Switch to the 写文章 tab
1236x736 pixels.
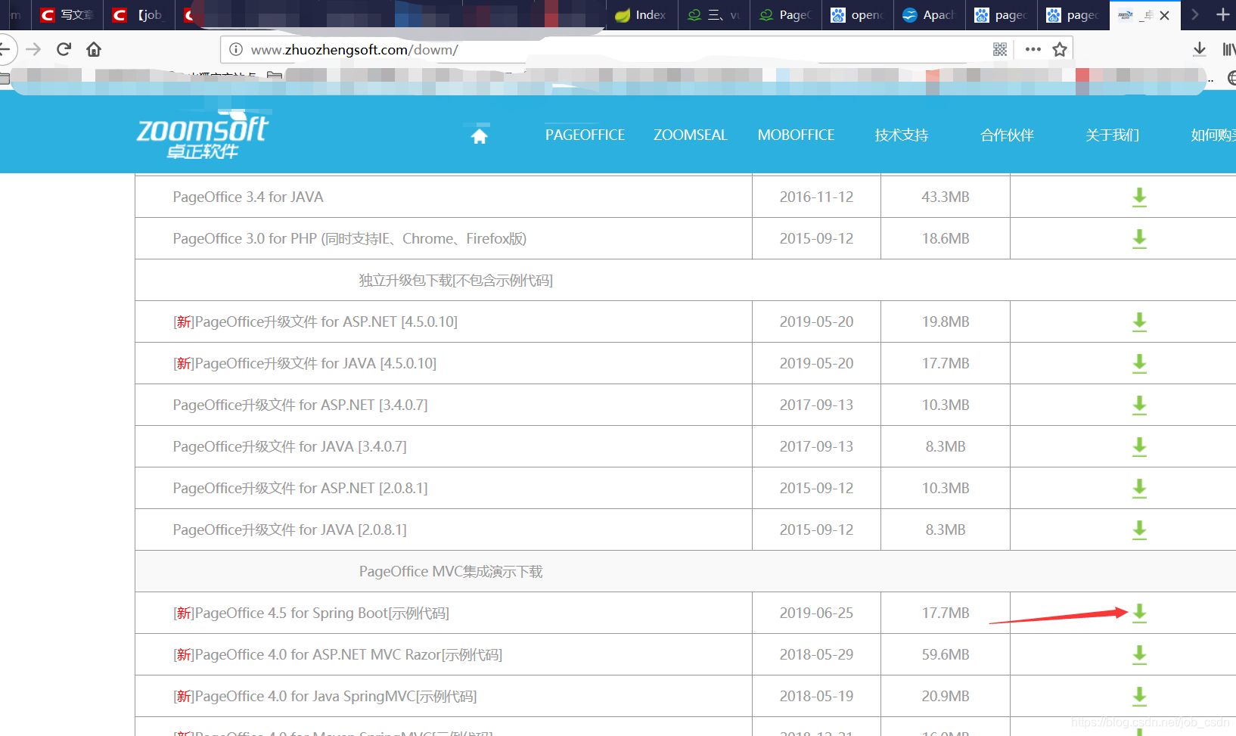coord(67,15)
